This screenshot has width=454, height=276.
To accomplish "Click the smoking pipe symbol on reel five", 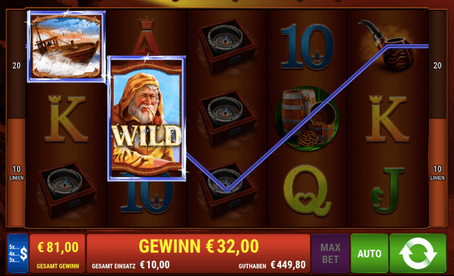I will coord(387,46).
